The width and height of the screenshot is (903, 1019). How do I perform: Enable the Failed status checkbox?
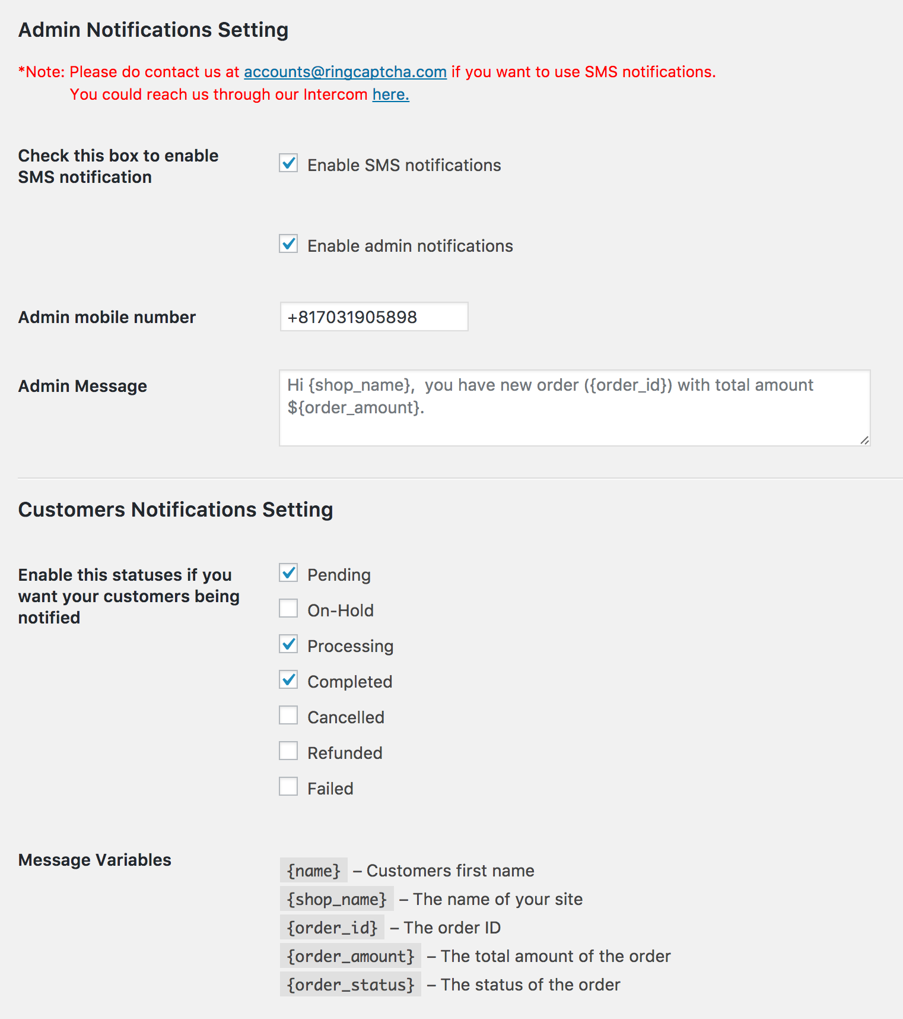(288, 787)
